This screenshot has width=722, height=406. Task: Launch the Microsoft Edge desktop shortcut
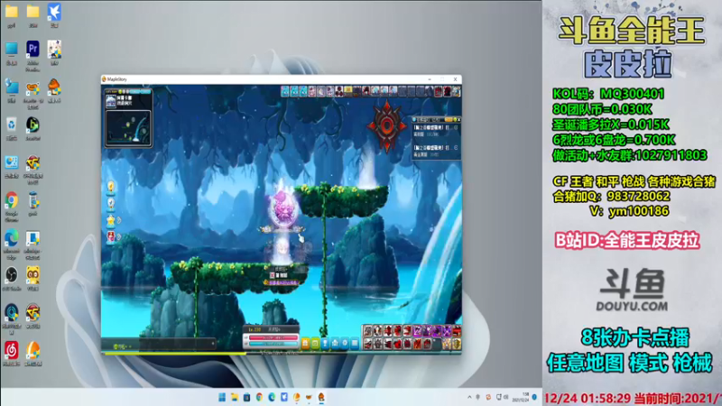pos(12,238)
